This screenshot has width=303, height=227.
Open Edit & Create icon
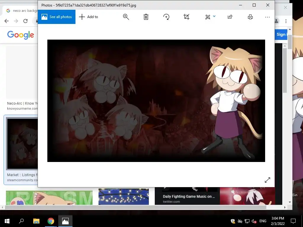coord(208,17)
